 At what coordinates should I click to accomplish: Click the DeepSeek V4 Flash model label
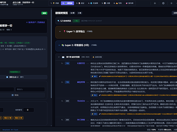pyautogui.click(x=10, y=130)
